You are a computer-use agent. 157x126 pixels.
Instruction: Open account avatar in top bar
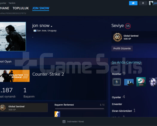pyautogui.click(x=151, y=3)
